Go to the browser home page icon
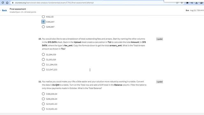The width and height of the screenshot is (204, 115). [x=7, y=3]
